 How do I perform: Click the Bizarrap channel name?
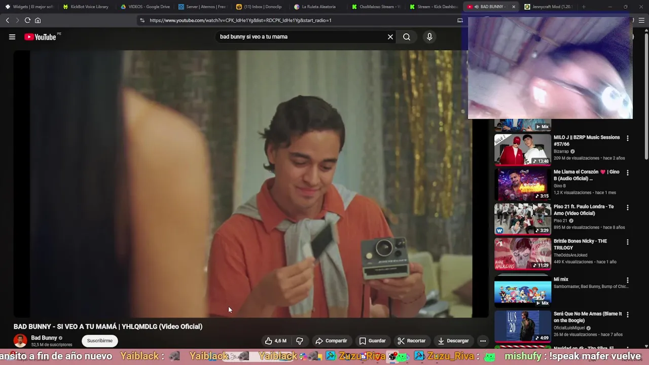tap(561, 151)
